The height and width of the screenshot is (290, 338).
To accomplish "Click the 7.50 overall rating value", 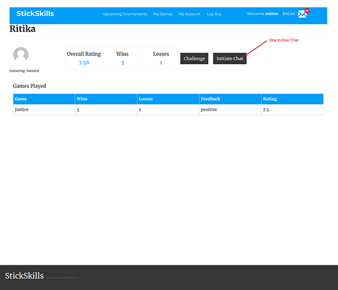I will (84, 63).
